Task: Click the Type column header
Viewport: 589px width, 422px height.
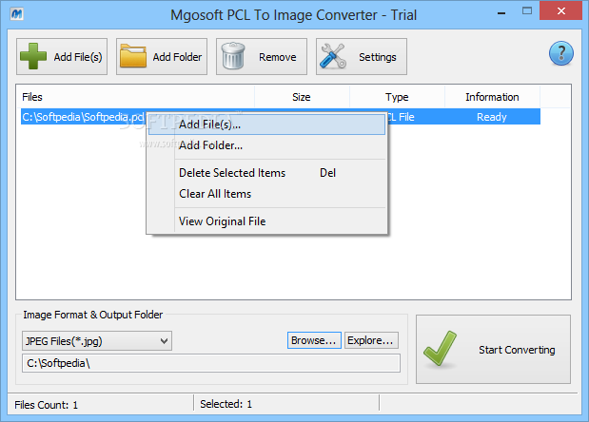Action: tap(397, 97)
